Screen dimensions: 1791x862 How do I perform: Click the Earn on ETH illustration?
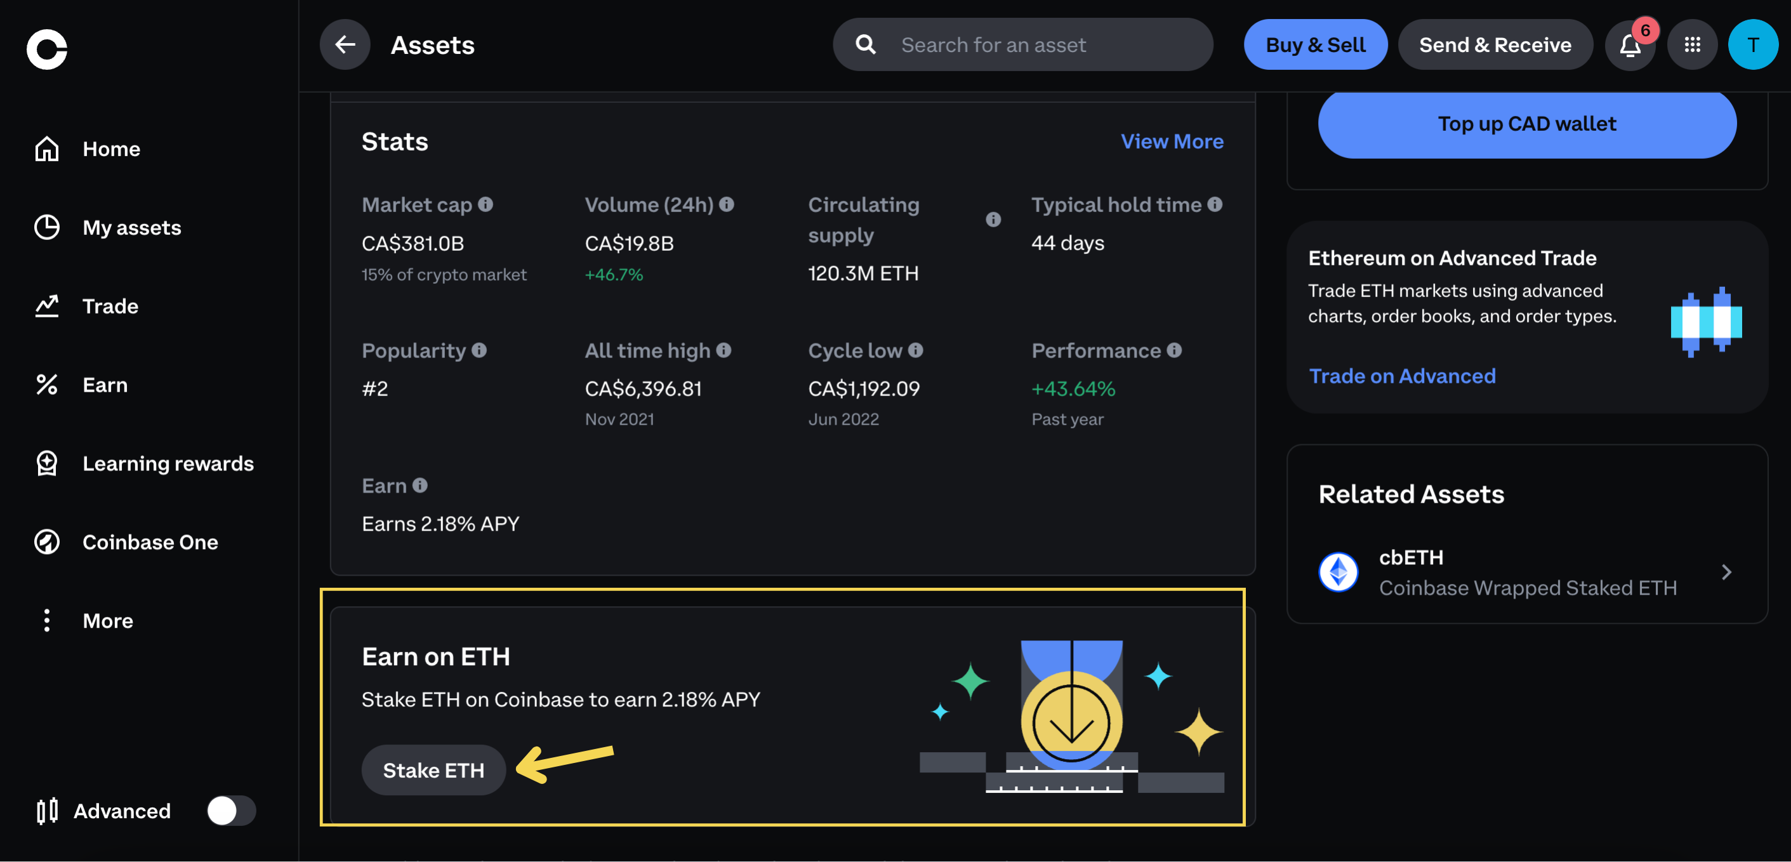(x=1071, y=716)
